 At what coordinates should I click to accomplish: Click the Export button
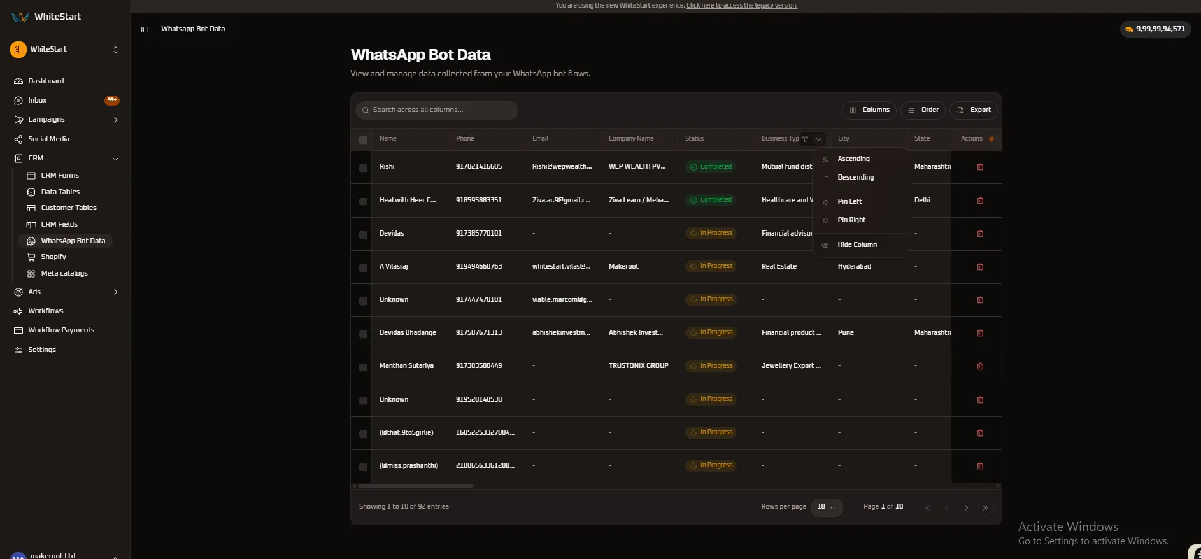(x=974, y=111)
